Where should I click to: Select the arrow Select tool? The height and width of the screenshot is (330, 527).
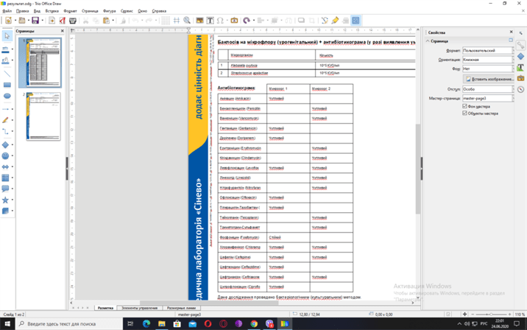tap(7, 36)
